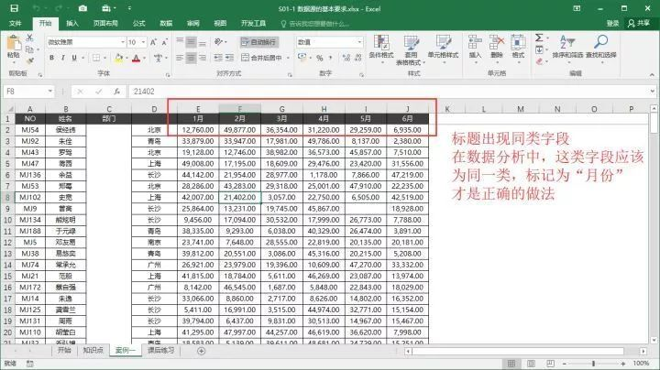Image resolution: width=660 pixels, height=370 pixels.
Task: Expand the number format dropdown
Action: (359, 42)
